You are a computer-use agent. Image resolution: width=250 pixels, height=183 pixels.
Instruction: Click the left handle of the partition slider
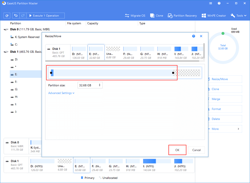coord(51,73)
